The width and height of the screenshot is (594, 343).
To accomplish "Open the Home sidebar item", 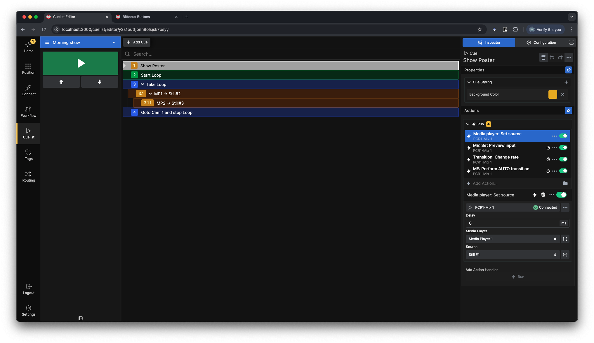I will point(28,47).
